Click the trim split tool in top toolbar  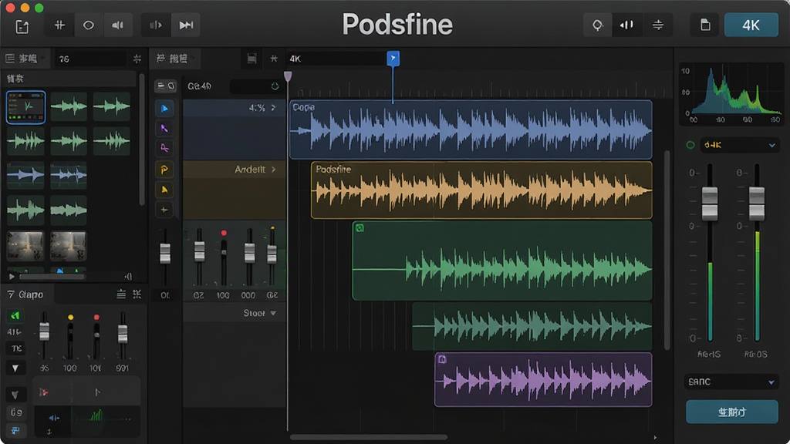coord(59,25)
